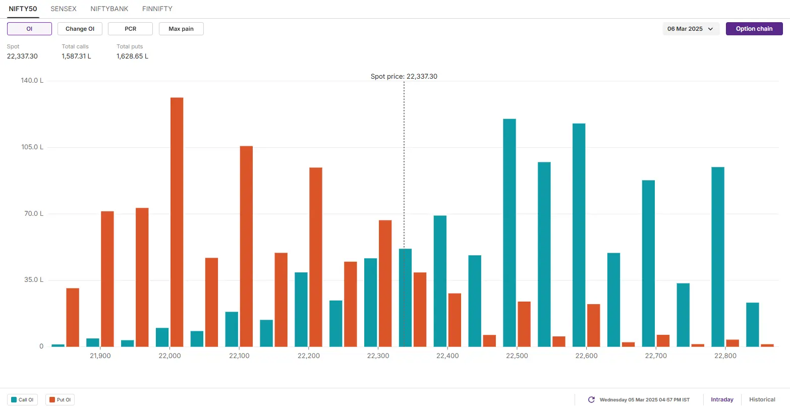The width and height of the screenshot is (790, 409).
Task: Toggle the Call OI legend swatch
Action: 14,400
